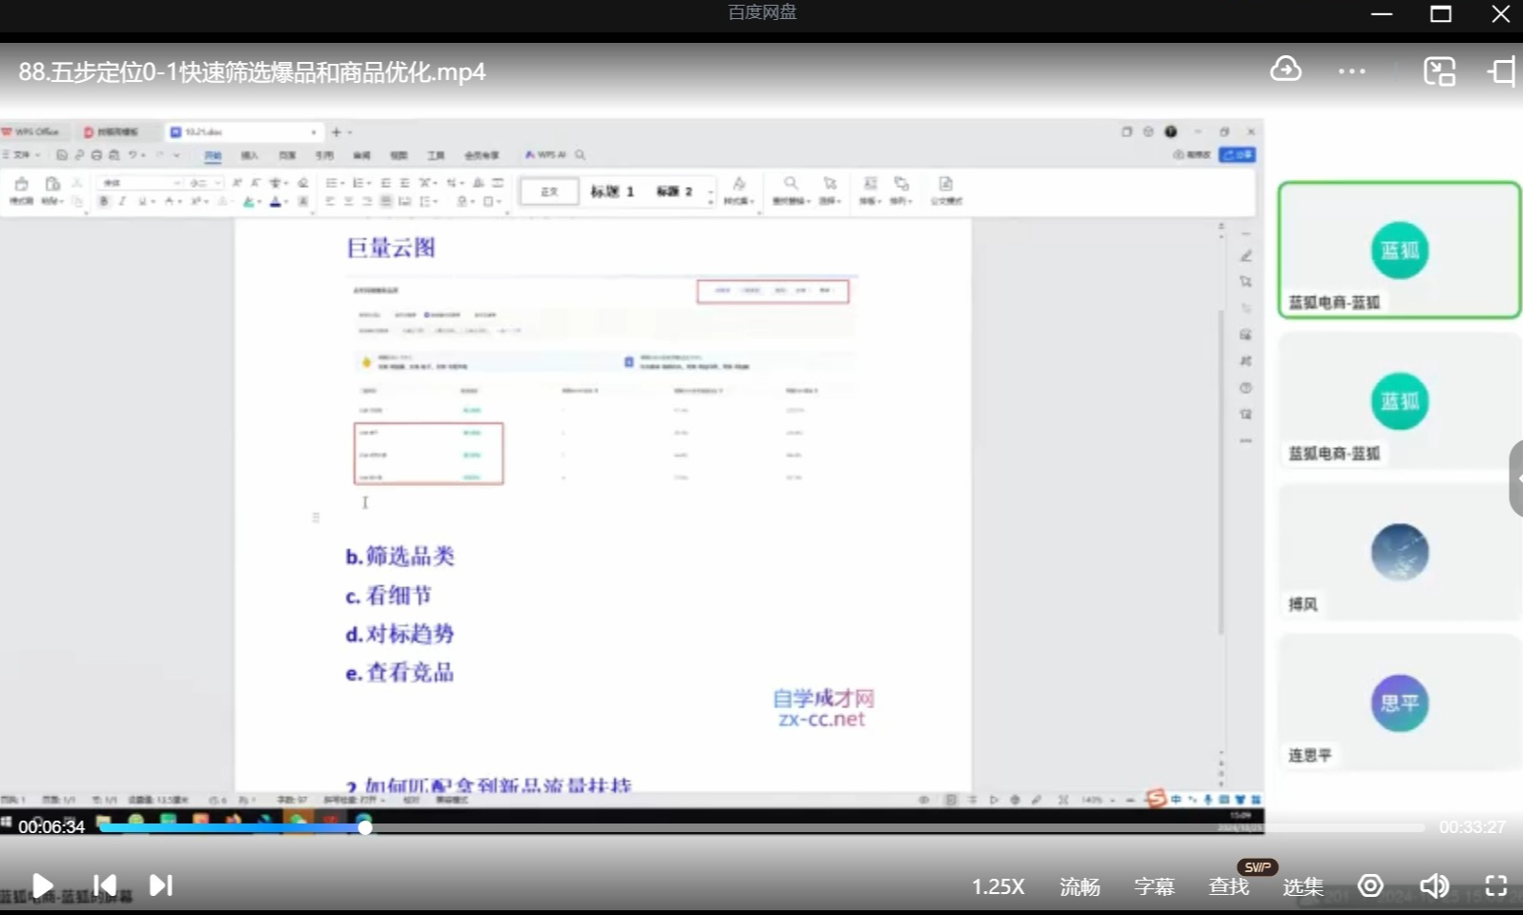1523x915 pixels.
Task: Open the 字幕 subtitles menu
Action: pos(1154,887)
